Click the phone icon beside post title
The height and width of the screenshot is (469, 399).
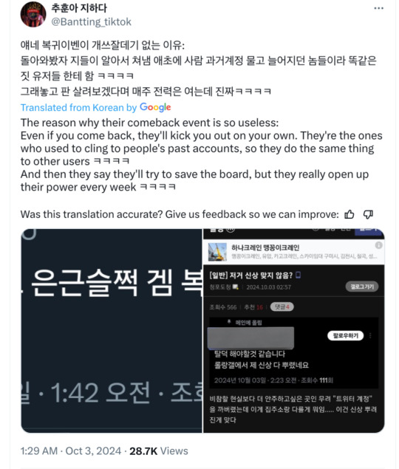tap(298, 275)
